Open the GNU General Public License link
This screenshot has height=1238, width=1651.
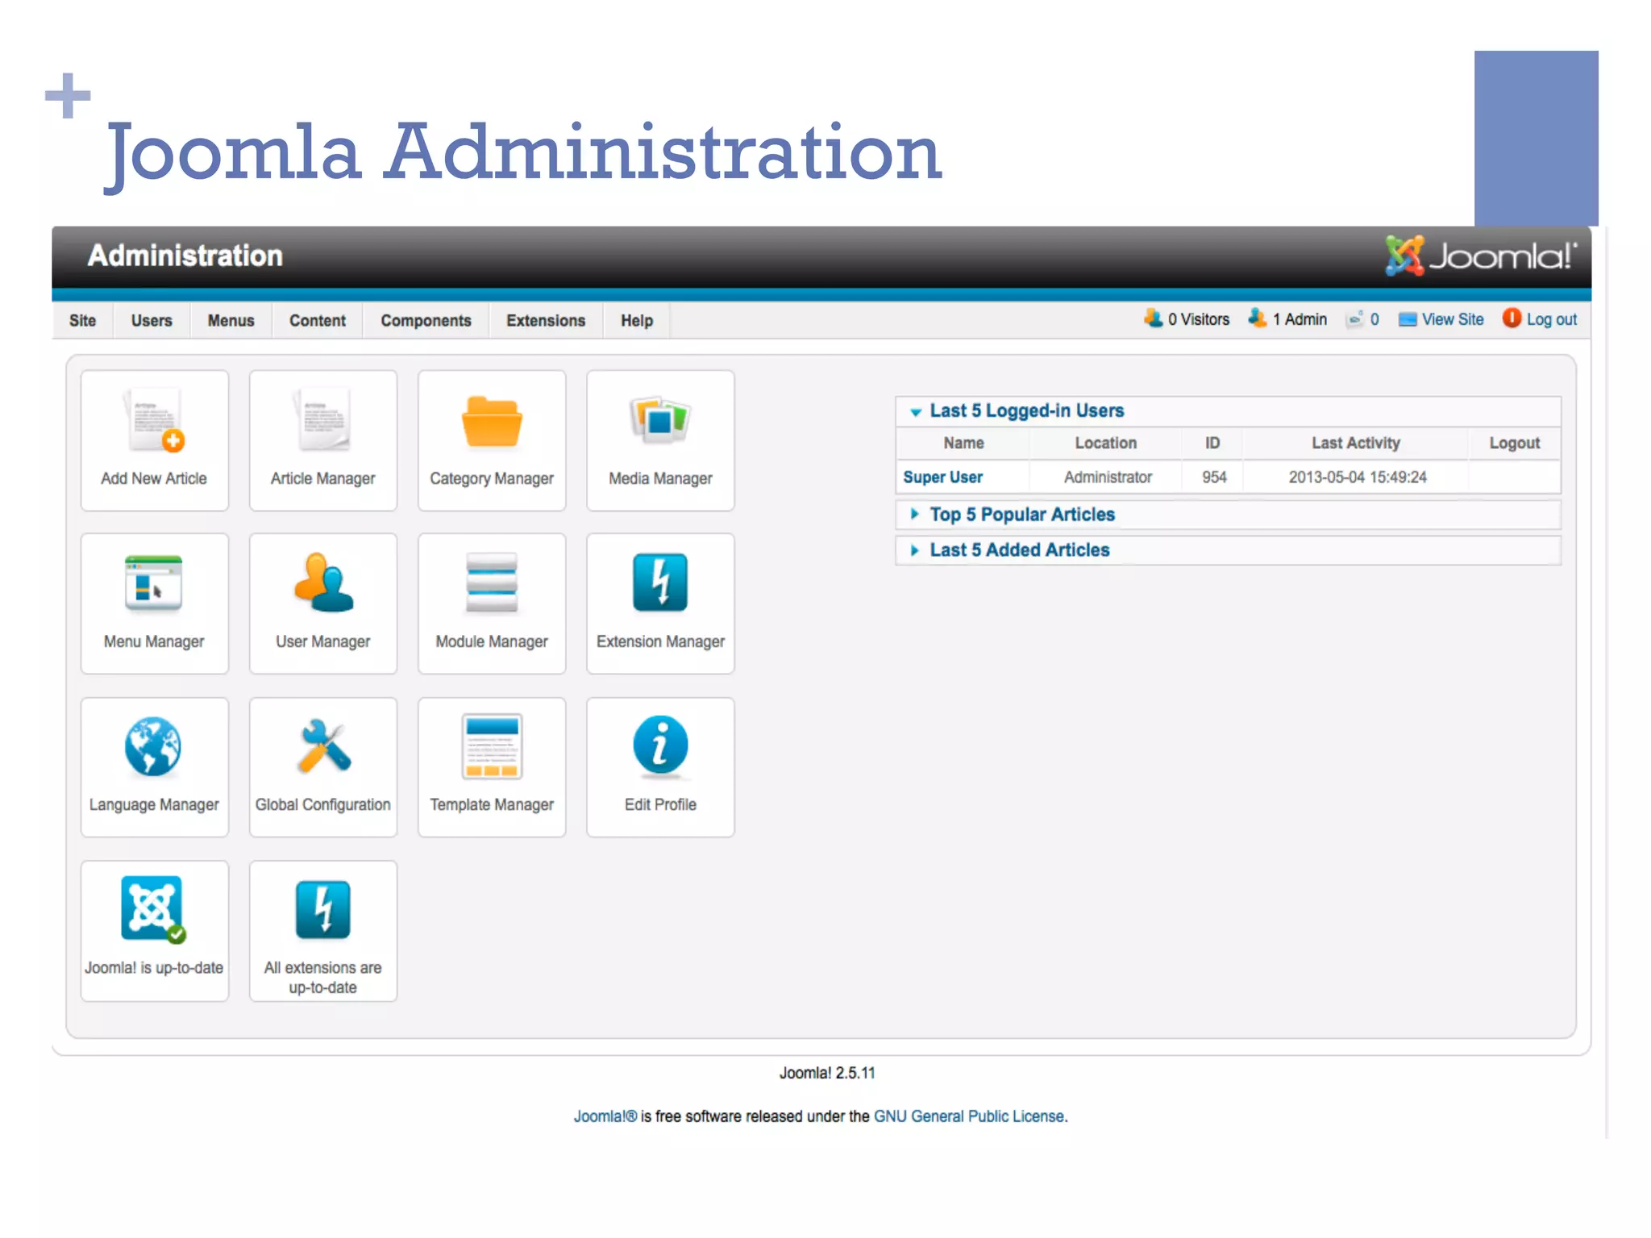tap(969, 1116)
